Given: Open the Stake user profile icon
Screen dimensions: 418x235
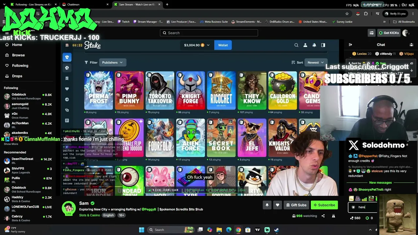Looking at the screenshot, I should pos(305,45).
